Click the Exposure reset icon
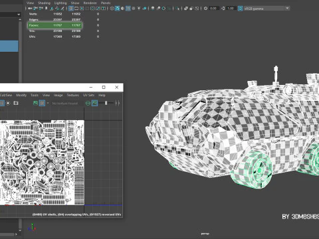The height and width of the screenshot is (239, 319). tap(205, 9)
